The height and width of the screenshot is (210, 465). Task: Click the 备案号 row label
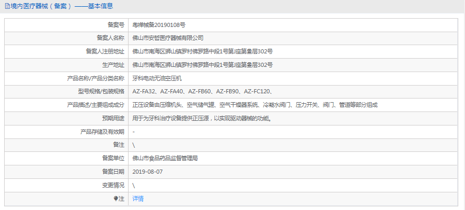[116, 25]
